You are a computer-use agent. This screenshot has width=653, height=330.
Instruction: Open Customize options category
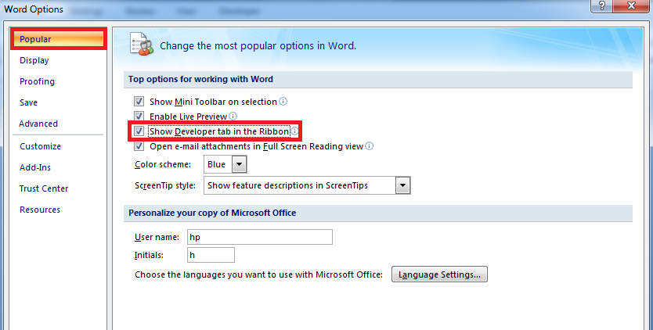[x=41, y=146]
